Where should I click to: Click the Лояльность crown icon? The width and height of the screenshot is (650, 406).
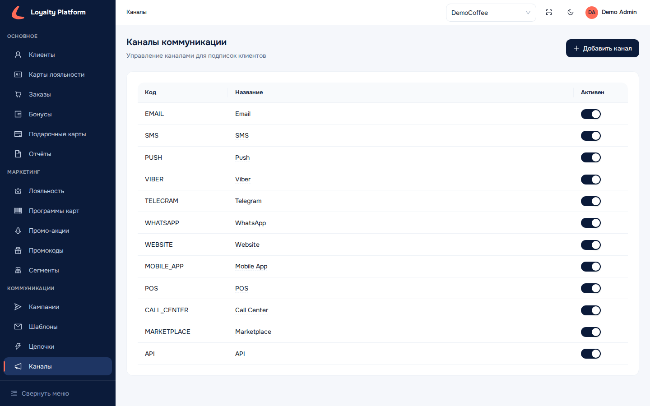point(18,191)
